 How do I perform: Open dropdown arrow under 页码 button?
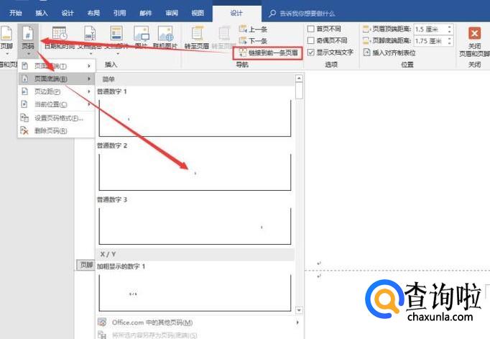[x=29, y=53]
